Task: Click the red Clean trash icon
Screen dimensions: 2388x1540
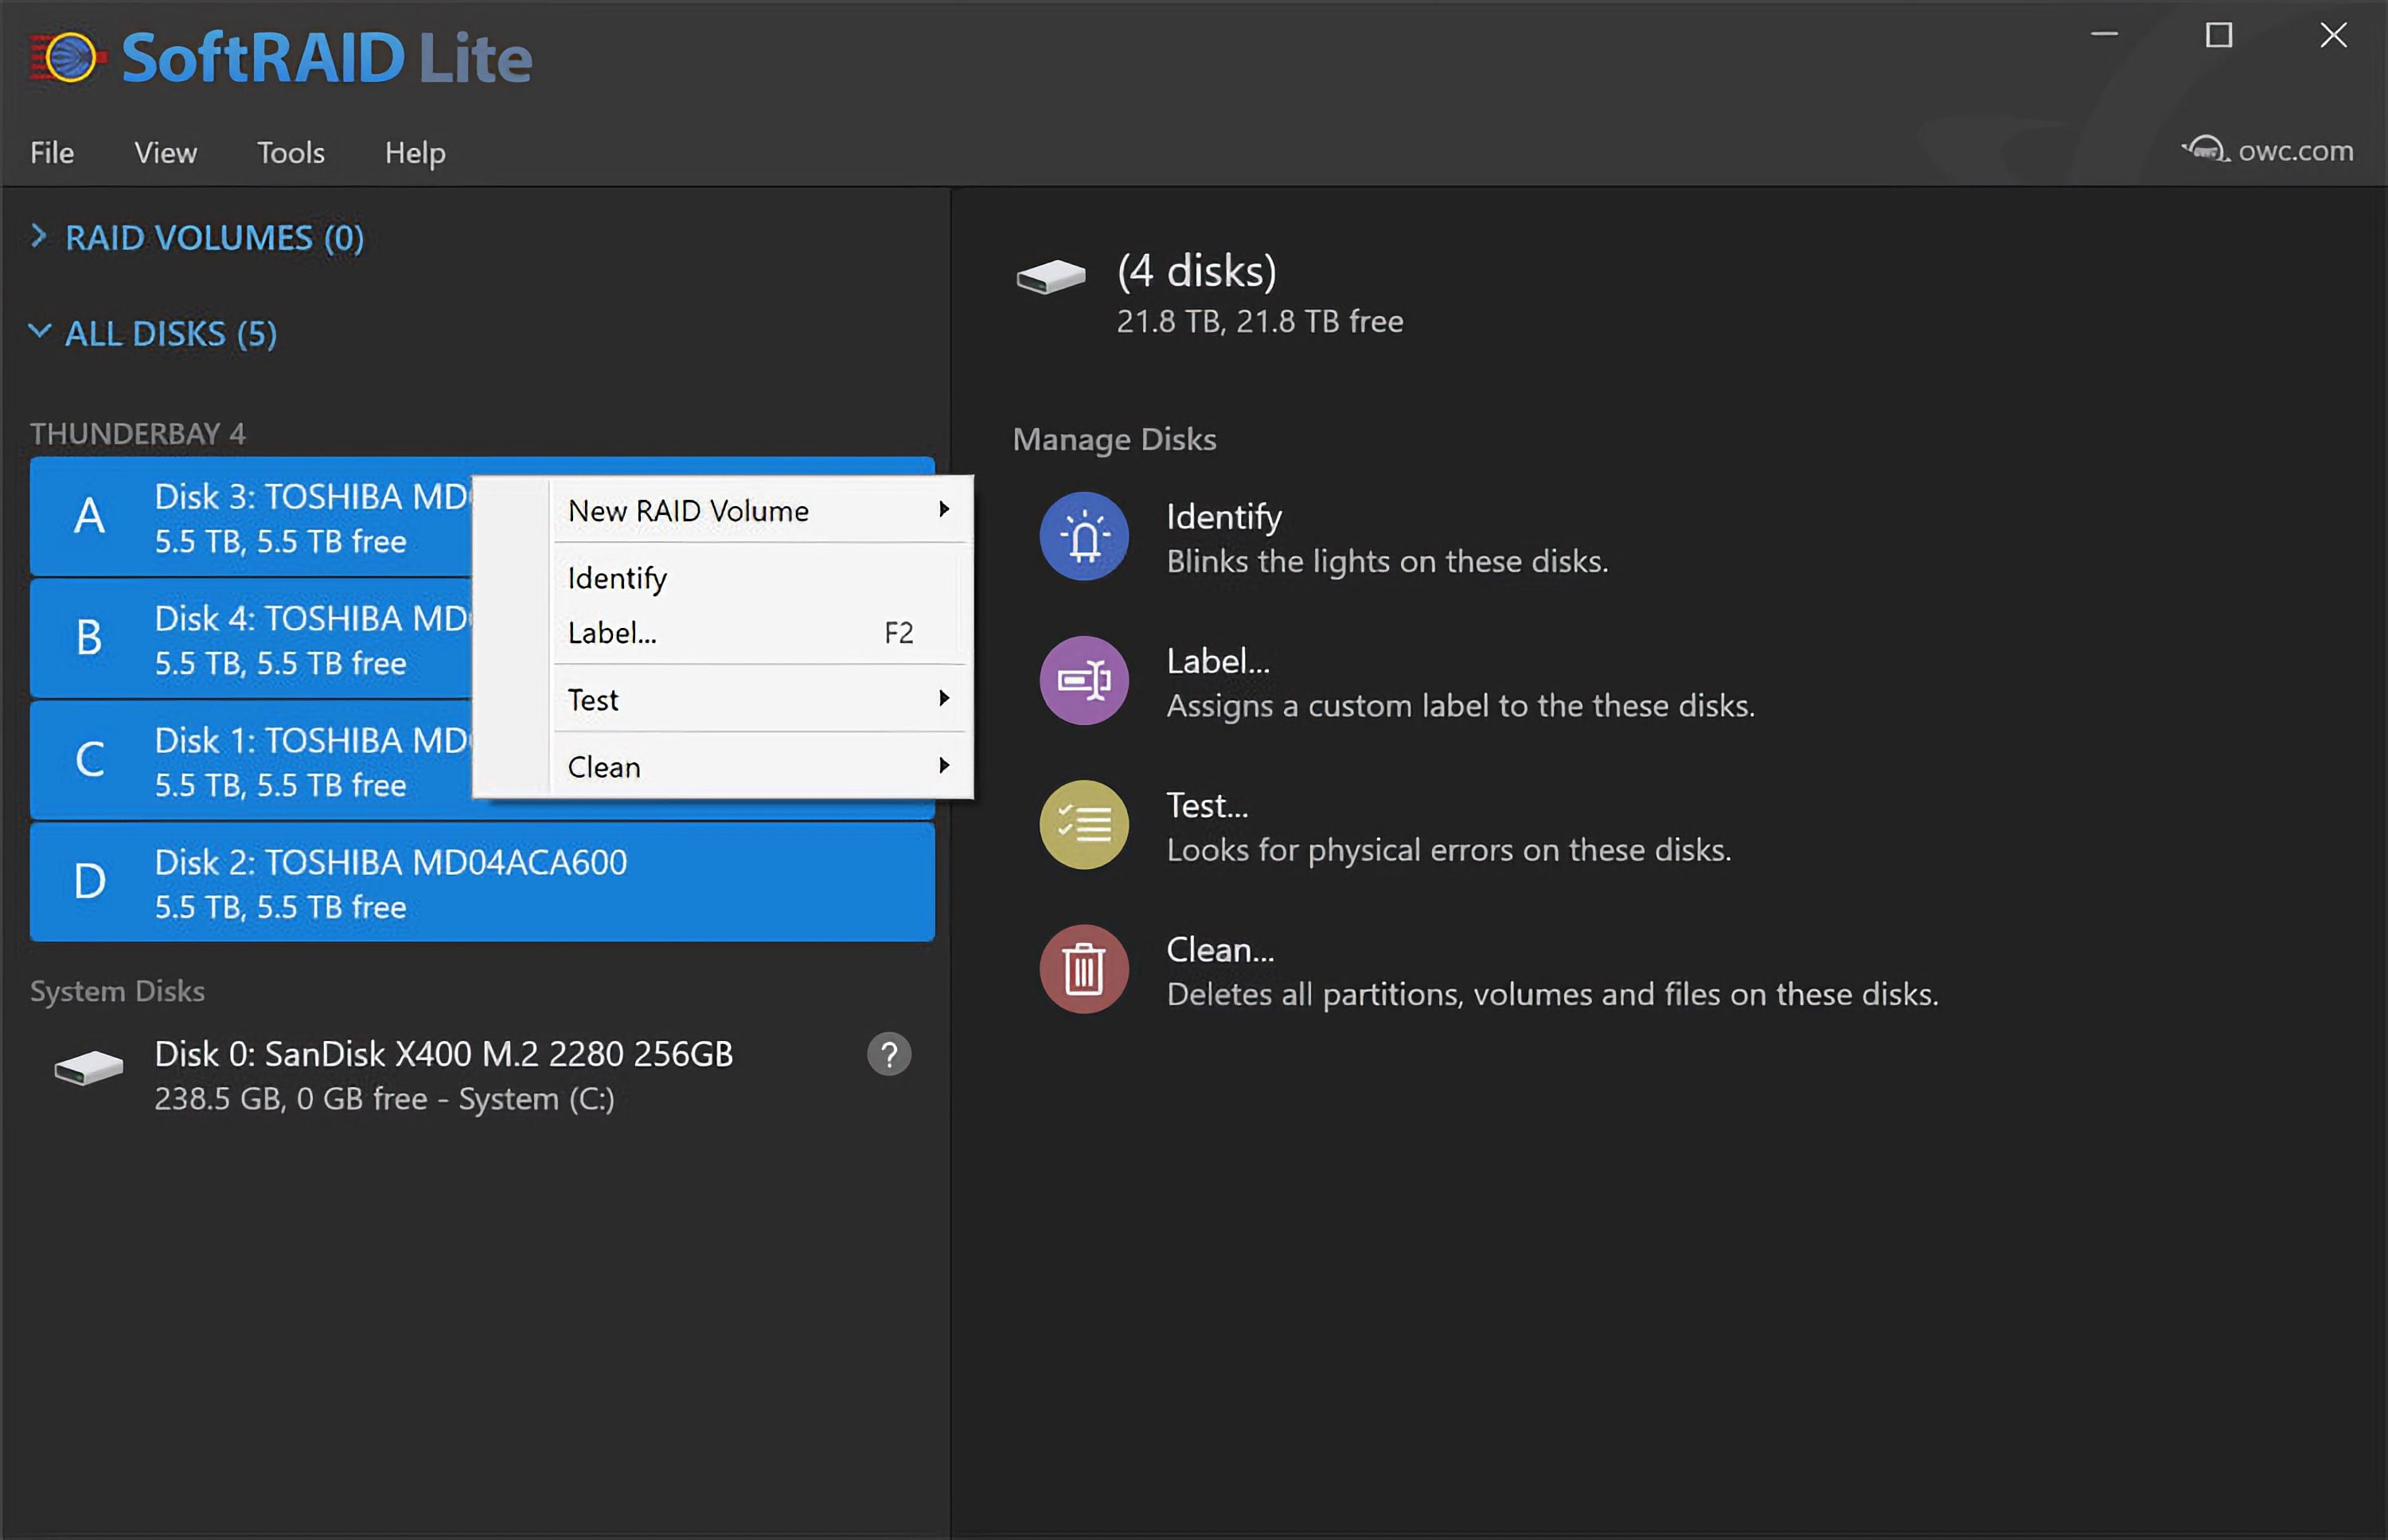Action: [x=1084, y=969]
